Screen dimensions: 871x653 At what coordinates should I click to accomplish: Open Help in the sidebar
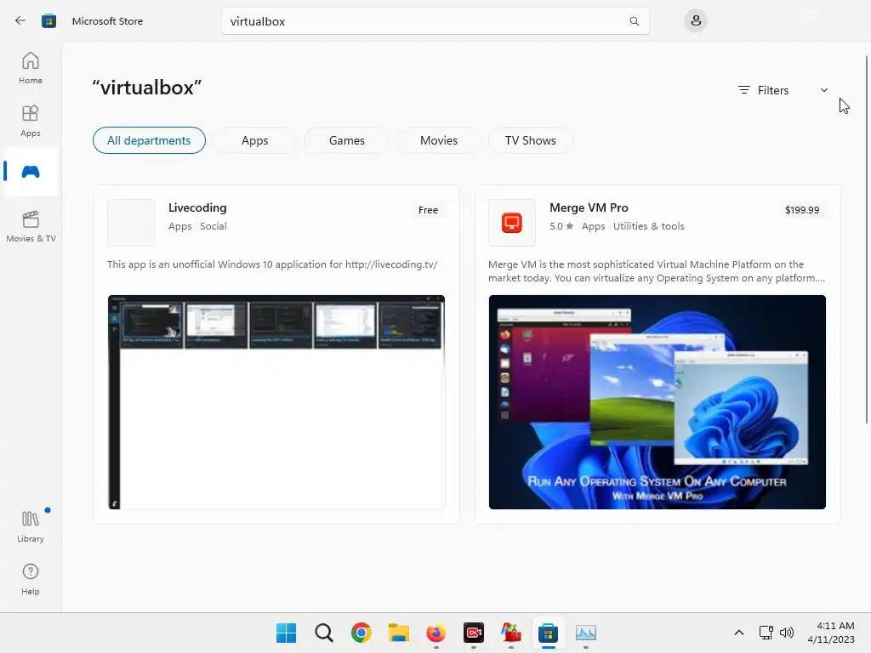[31, 579]
